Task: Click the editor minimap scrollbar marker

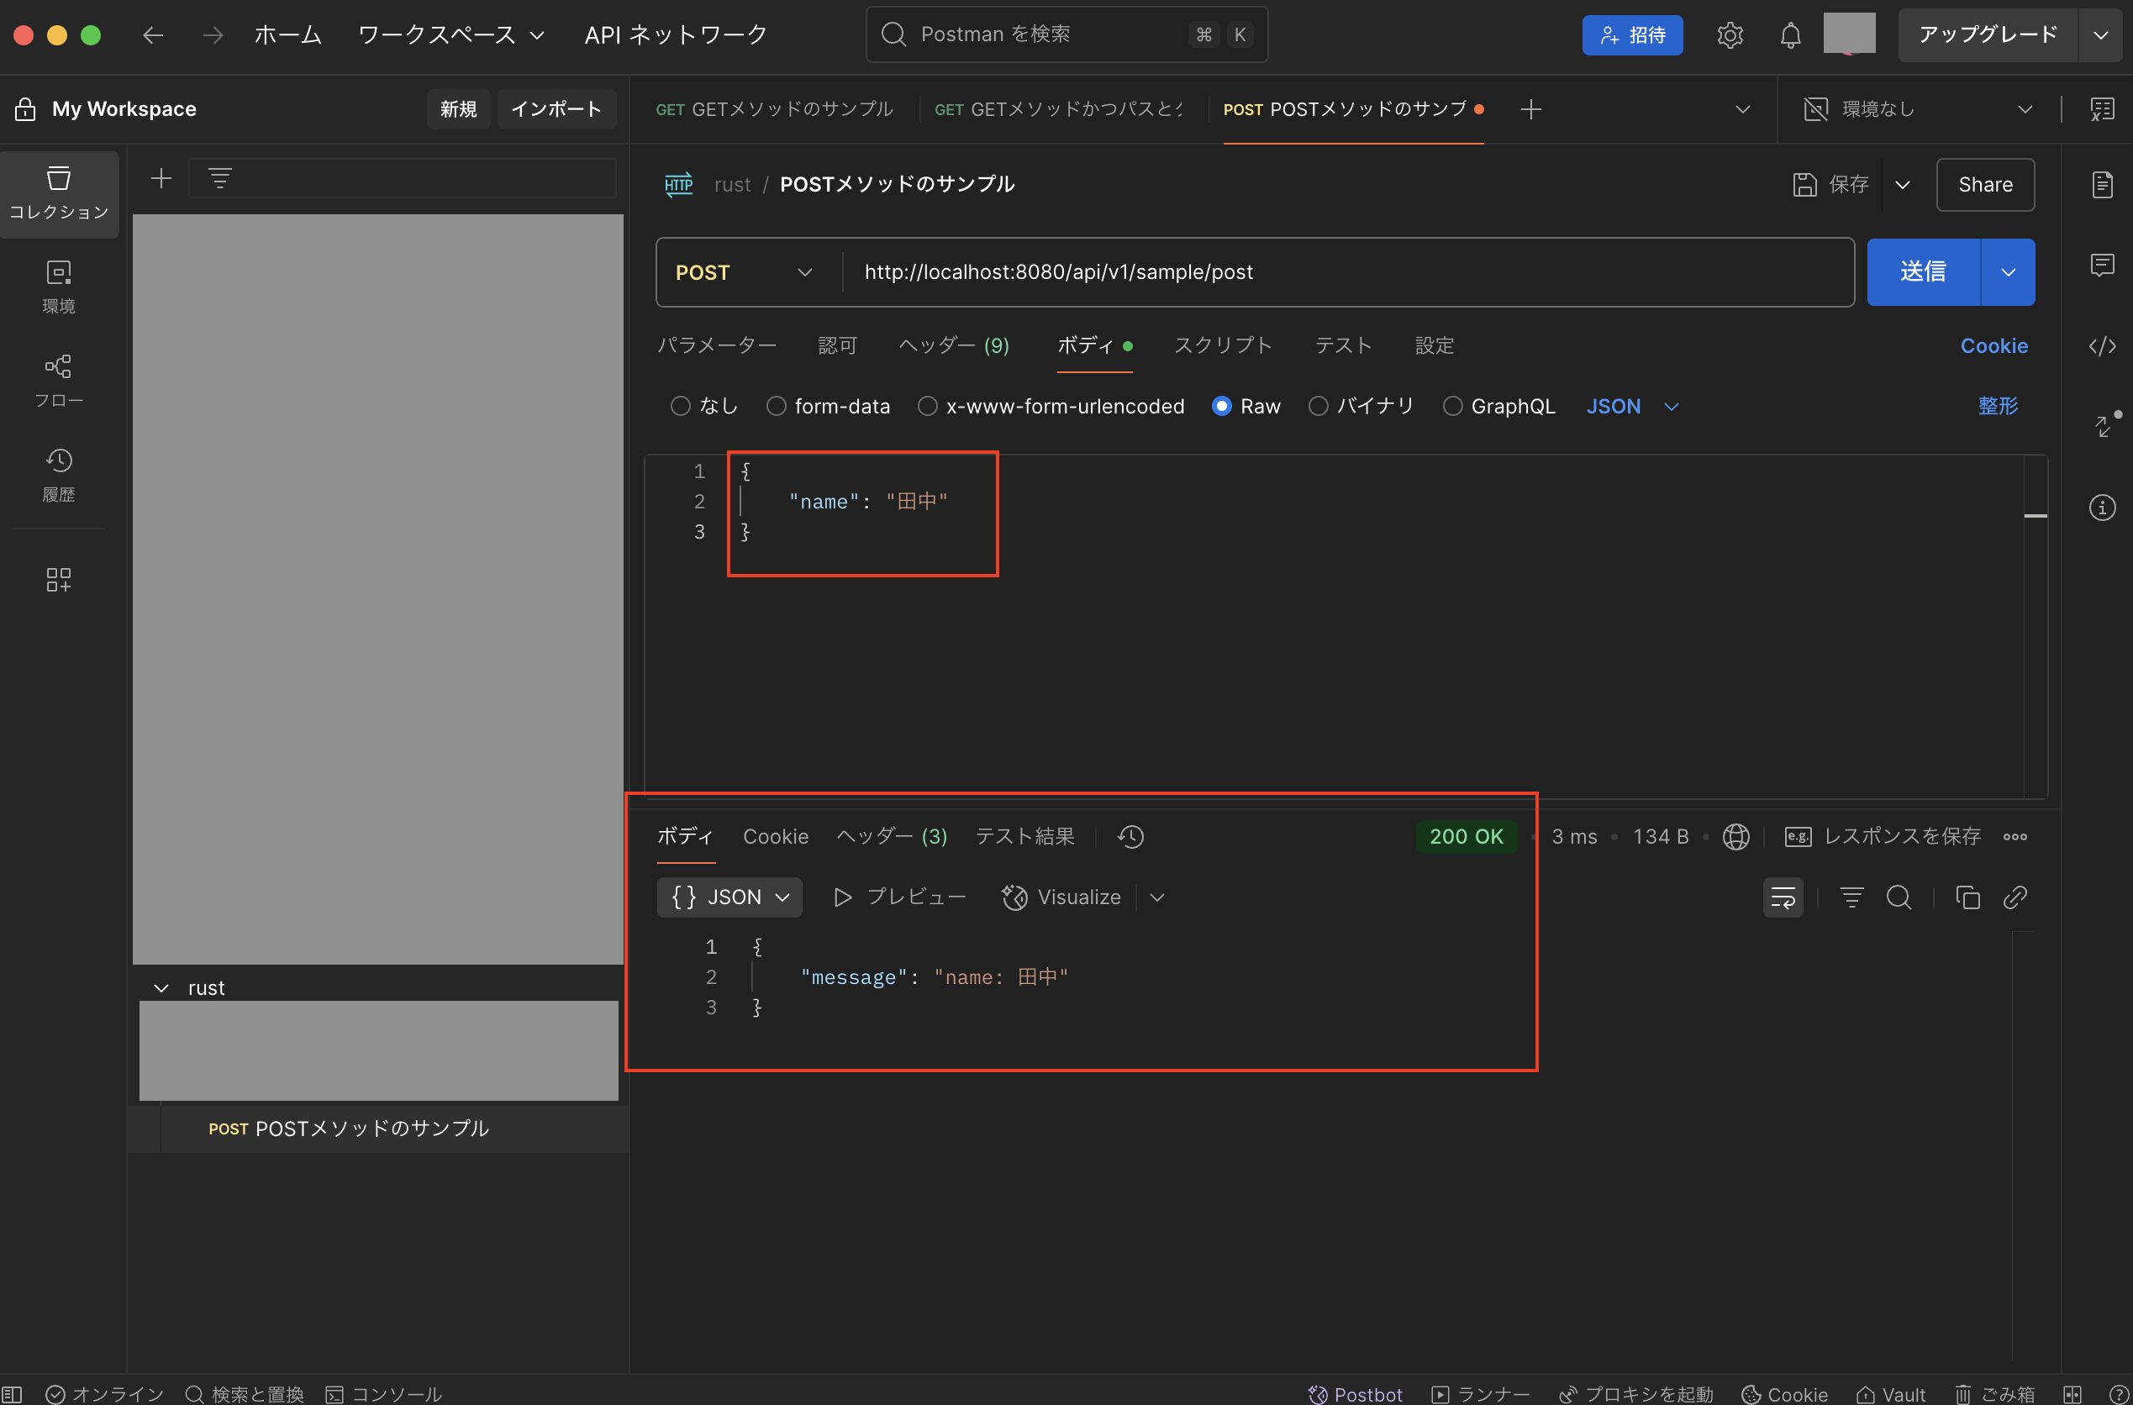Action: [2036, 515]
